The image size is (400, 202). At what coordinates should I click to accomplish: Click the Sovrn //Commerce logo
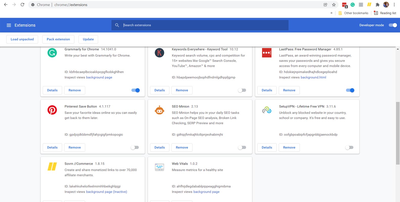pos(52,166)
